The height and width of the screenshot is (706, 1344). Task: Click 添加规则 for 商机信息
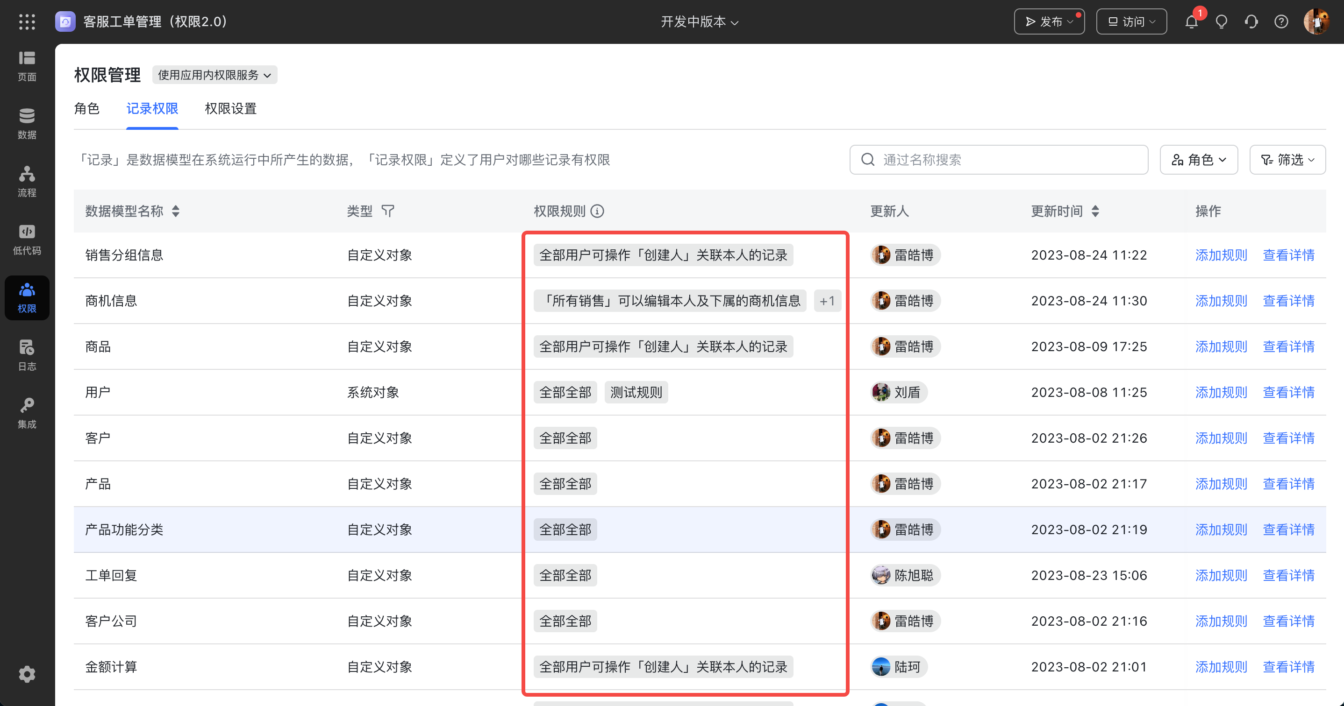[x=1221, y=301]
